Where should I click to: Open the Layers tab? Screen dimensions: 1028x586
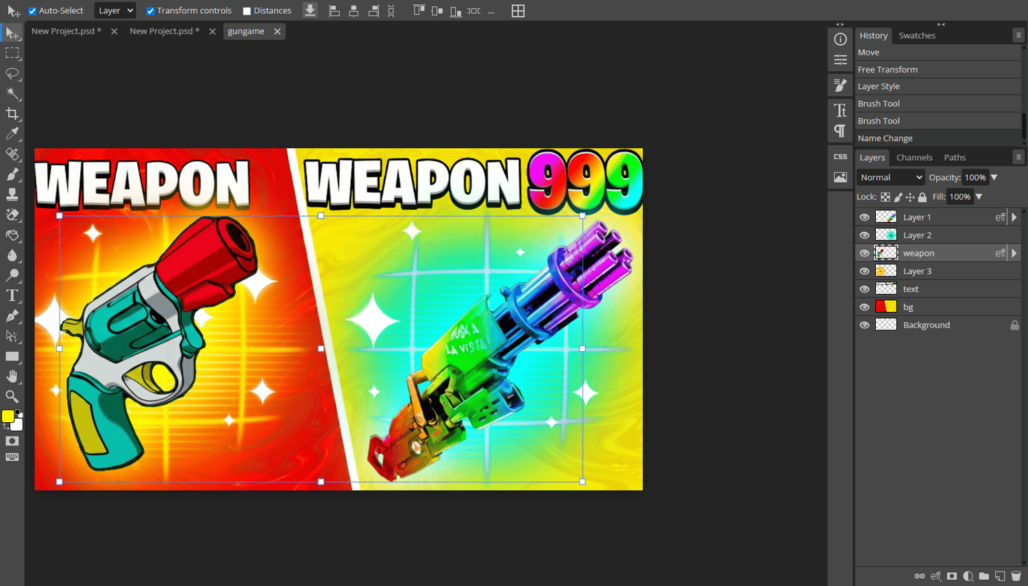[x=872, y=158]
